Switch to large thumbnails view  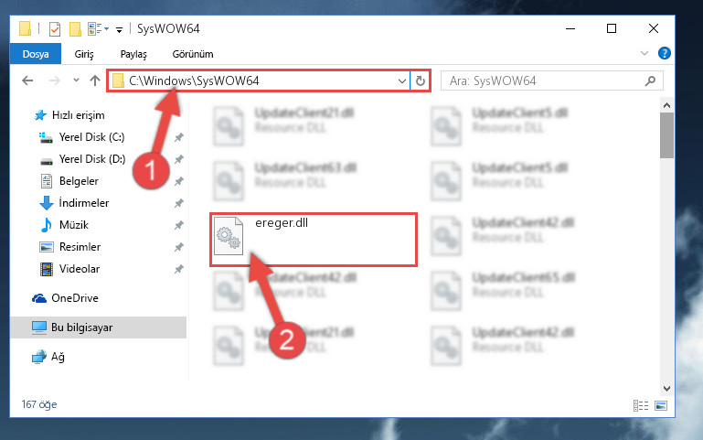(x=661, y=405)
